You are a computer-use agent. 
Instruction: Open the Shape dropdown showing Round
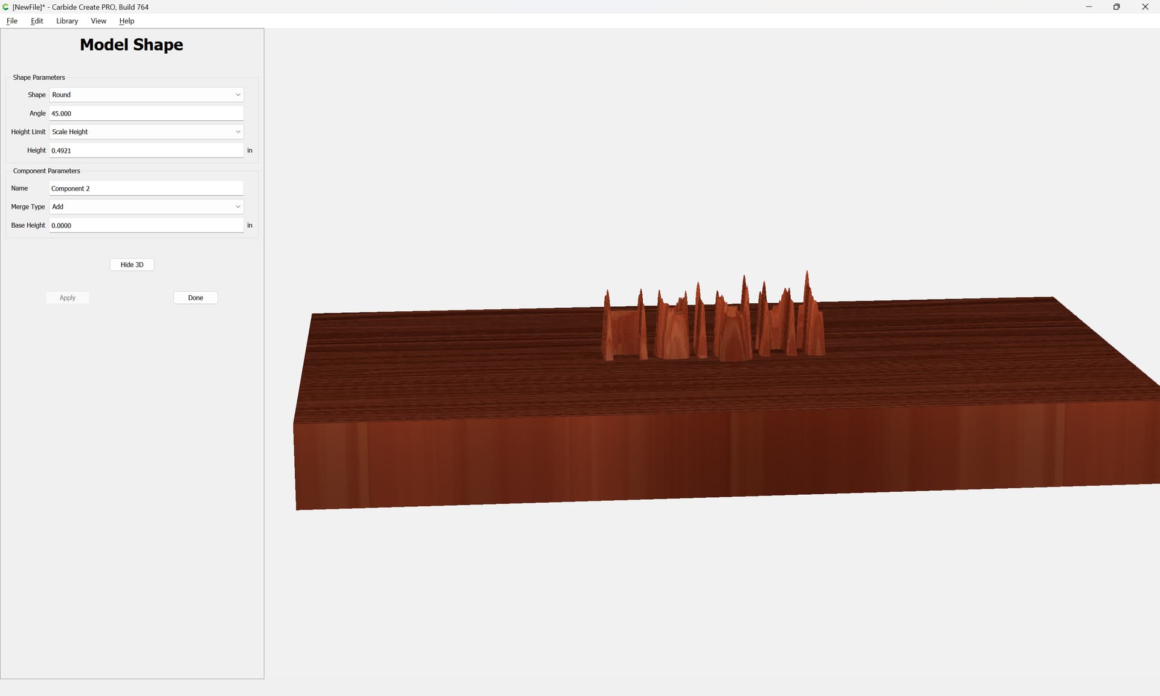(x=146, y=95)
